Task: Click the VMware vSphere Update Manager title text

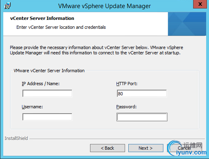Action: (x=104, y=6)
